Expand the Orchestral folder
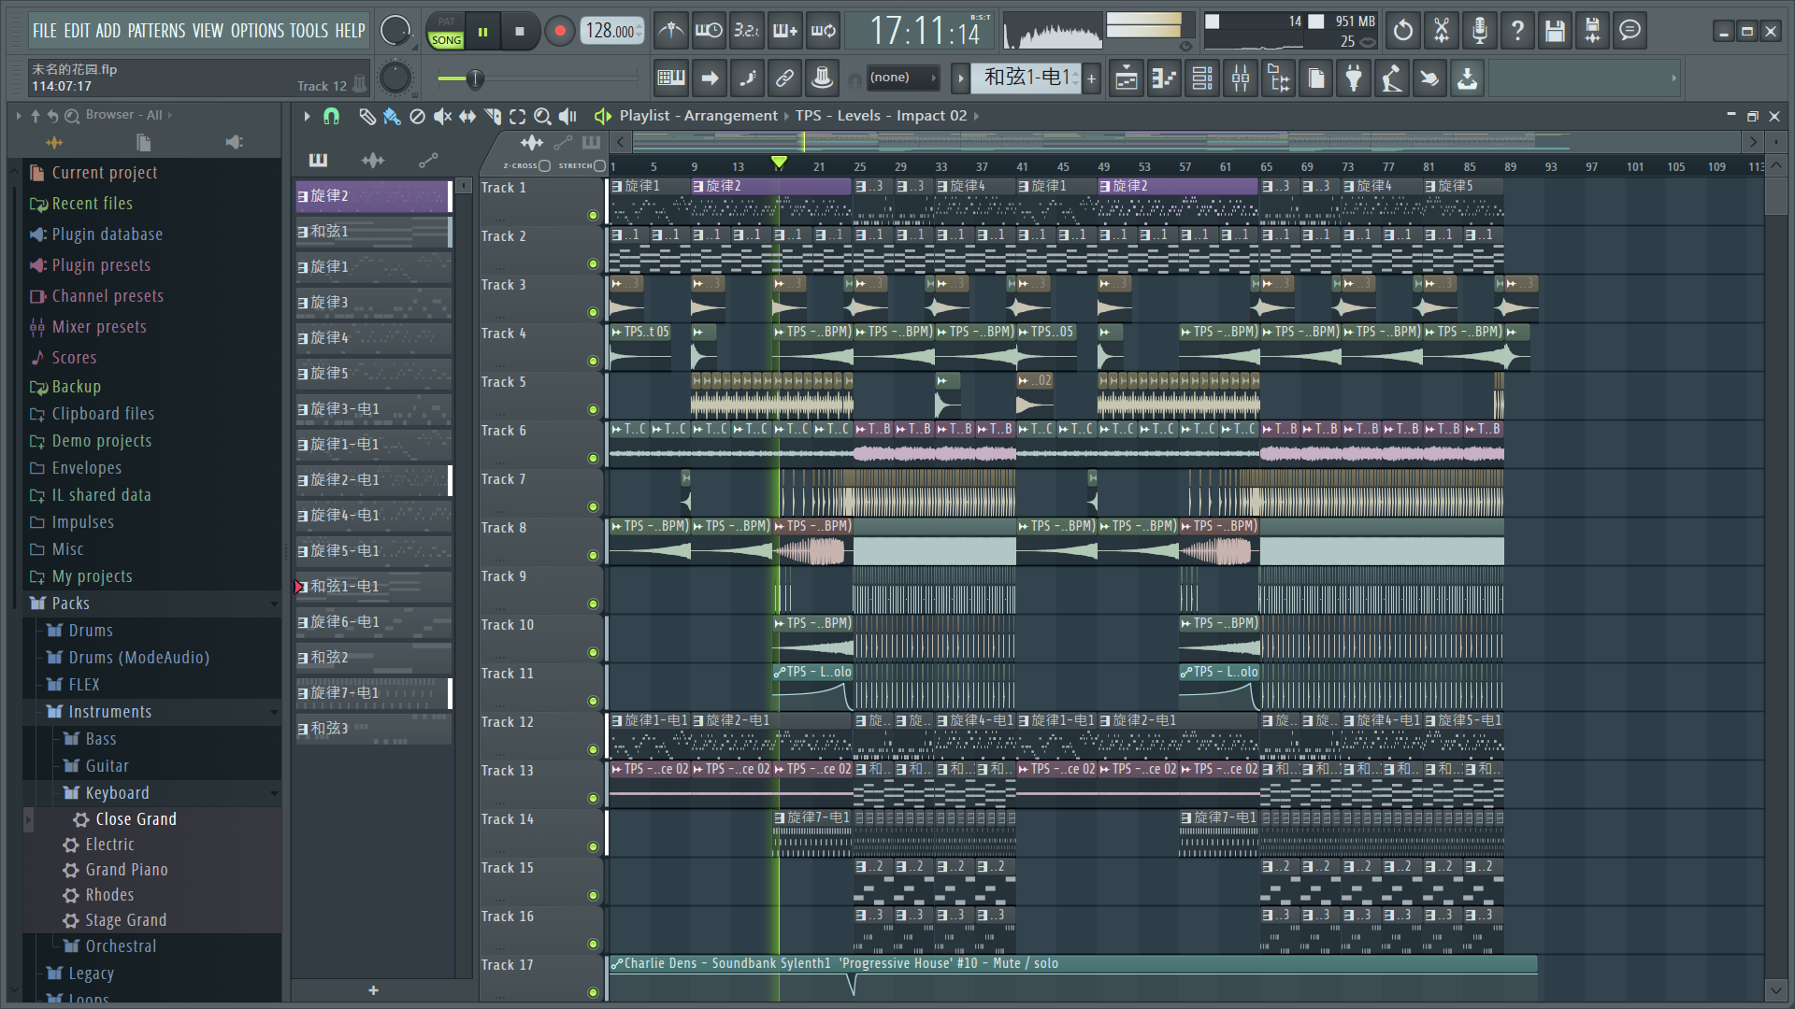The width and height of the screenshot is (1795, 1009). (x=121, y=946)
